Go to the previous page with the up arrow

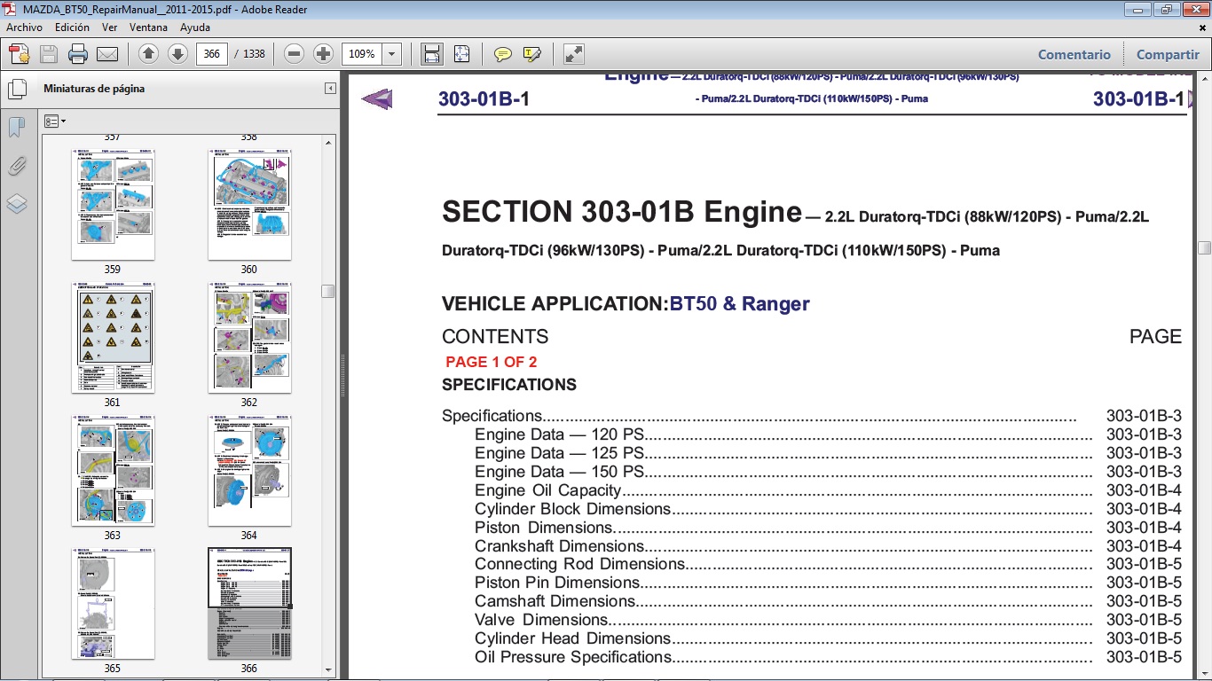pyautogui.click(x=148, y=54)
